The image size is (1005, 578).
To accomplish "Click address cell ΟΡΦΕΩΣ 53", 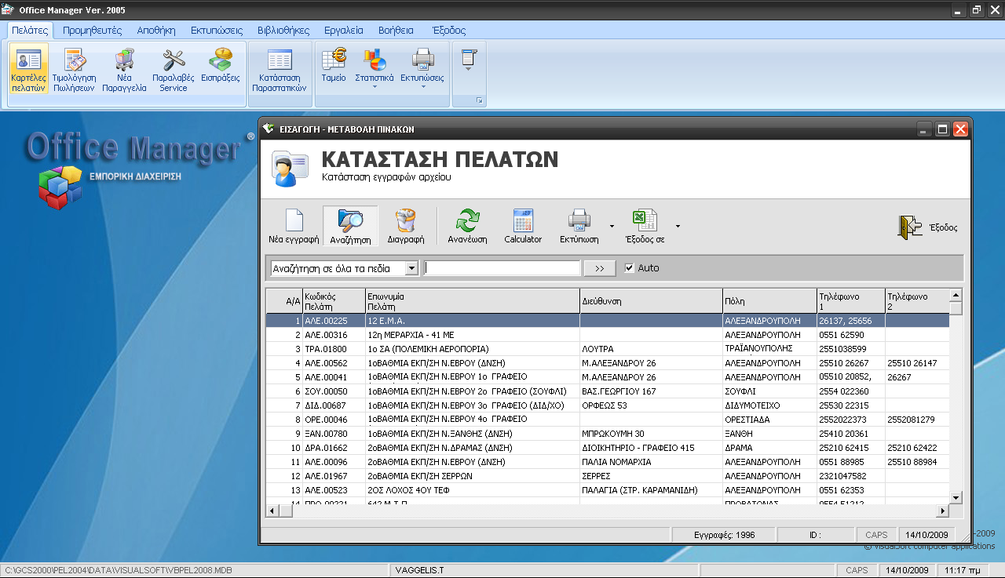I will click(x=651, y=405).
